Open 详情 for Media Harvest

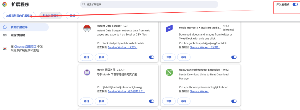point(169,57)
